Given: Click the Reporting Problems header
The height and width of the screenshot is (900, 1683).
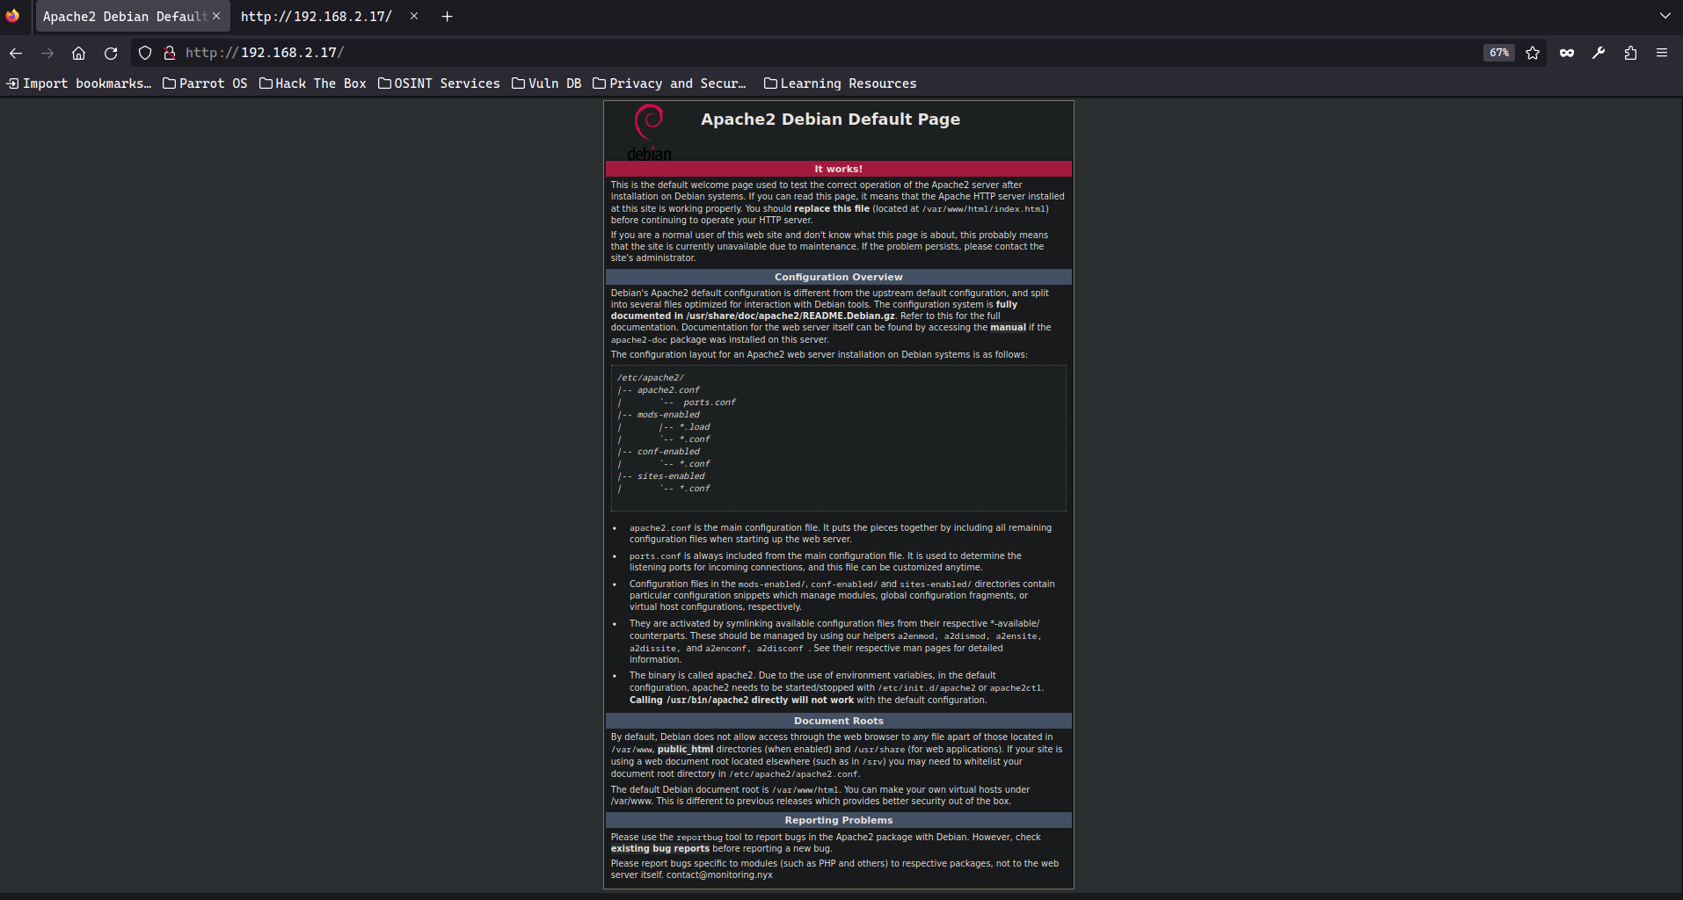Looking at the screenshot, I should coord(839,820).
